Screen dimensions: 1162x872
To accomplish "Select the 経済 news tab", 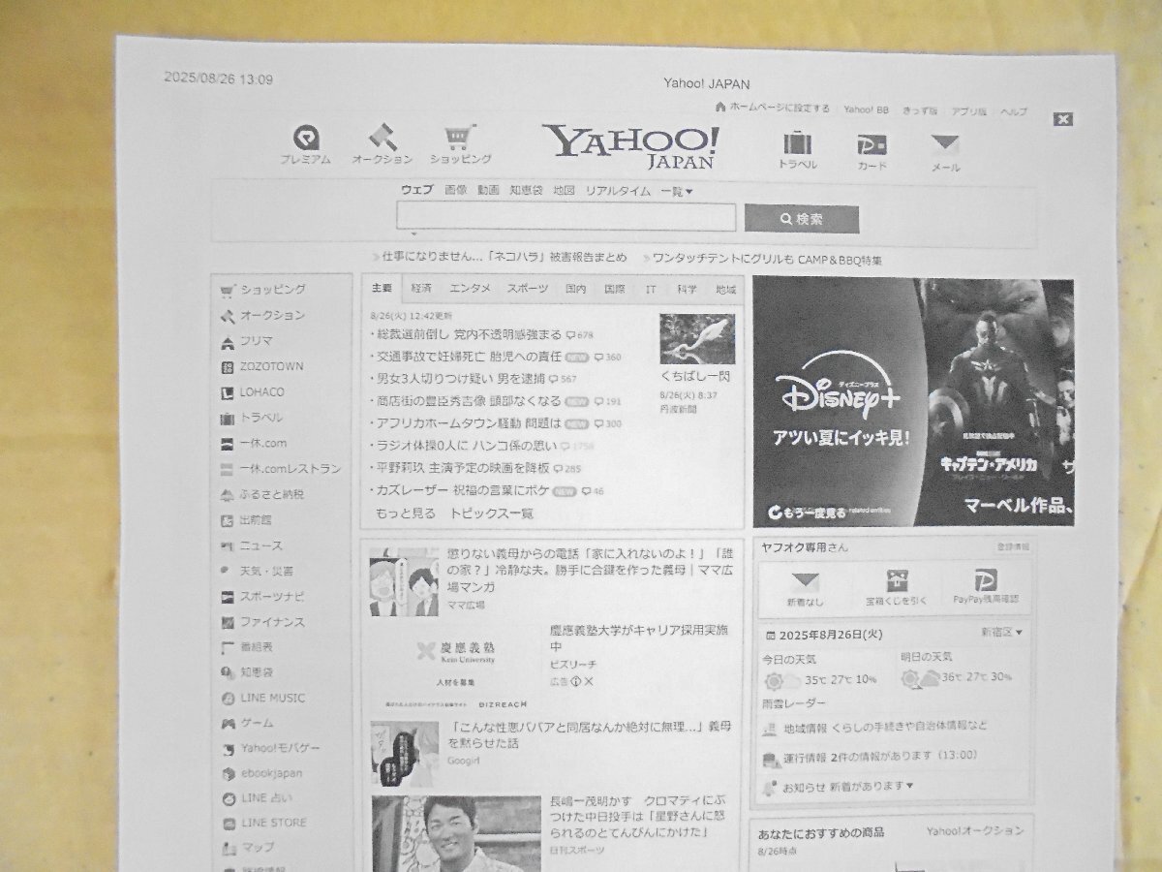I will click(x=421, y=289).
